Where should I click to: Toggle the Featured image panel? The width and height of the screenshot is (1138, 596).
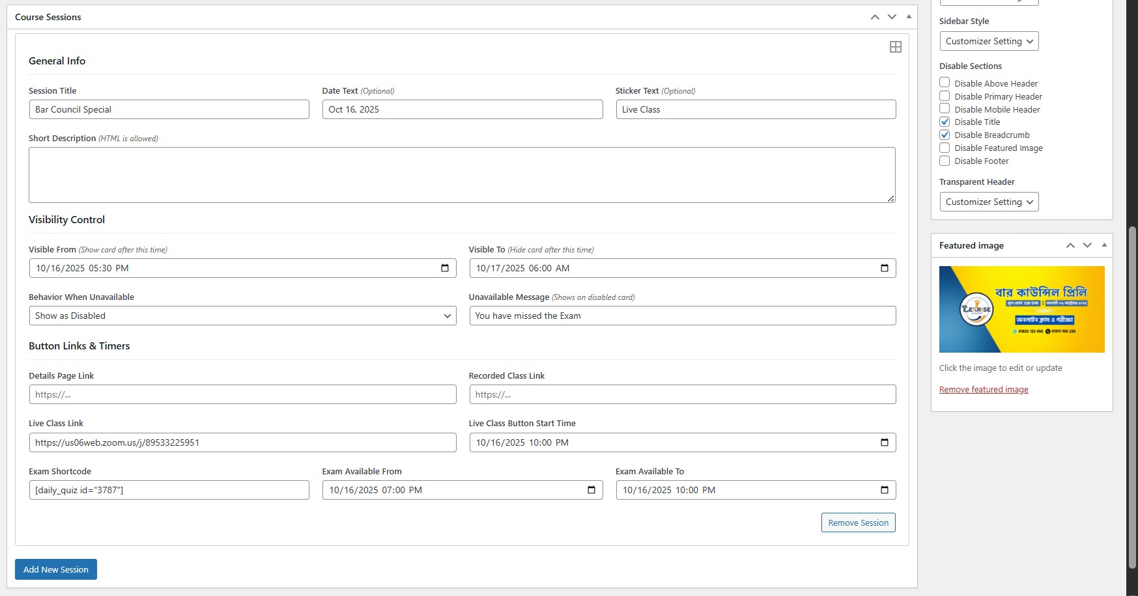[1104, 245]
